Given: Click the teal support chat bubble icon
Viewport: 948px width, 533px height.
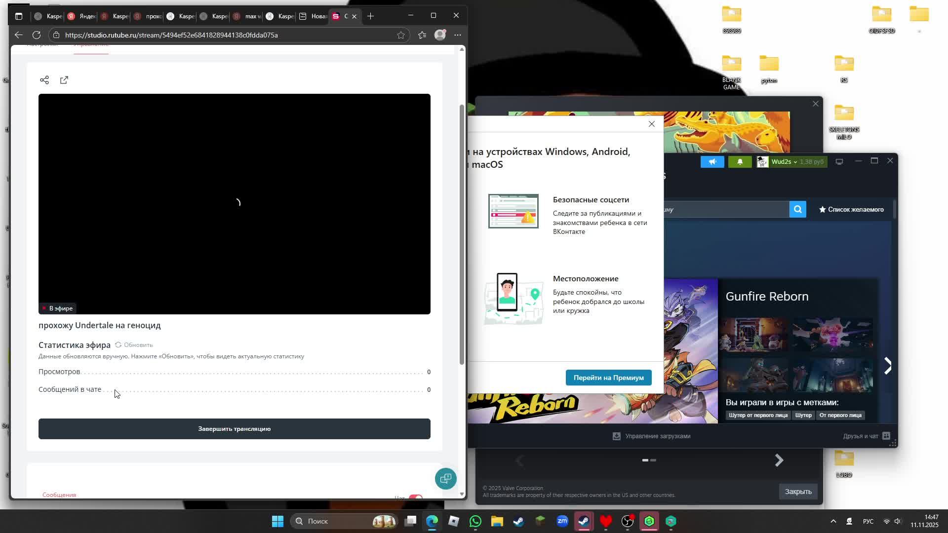Looking at the screenshot, I should (445, 478).
